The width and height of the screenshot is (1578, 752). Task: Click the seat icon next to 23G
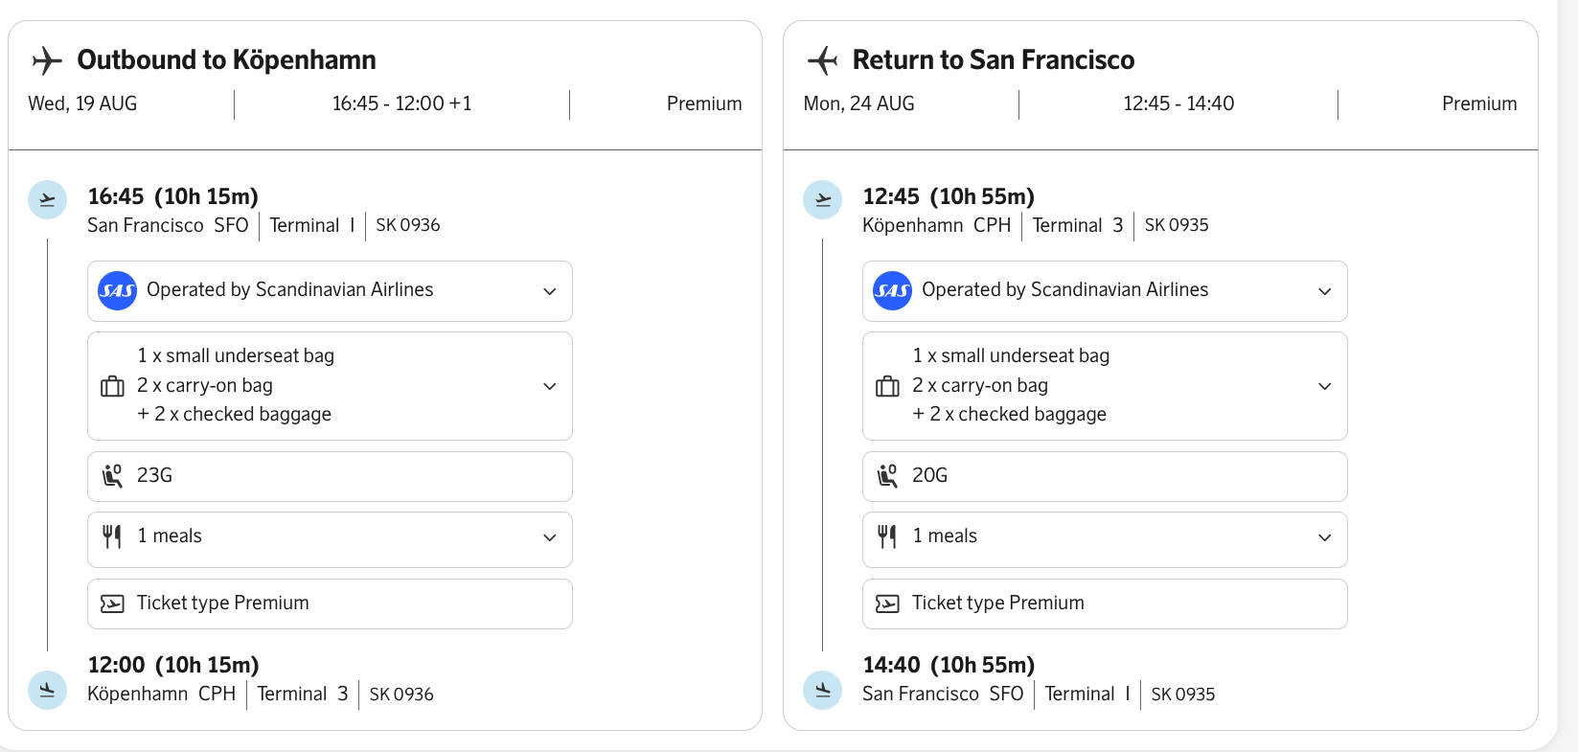click(112, 475)
